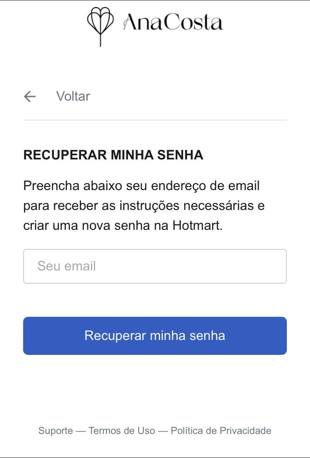Click the "RECUPERAR MINHA SENHA" heading
The width and height of the screenshot is (310, 458).
[113, 155]
